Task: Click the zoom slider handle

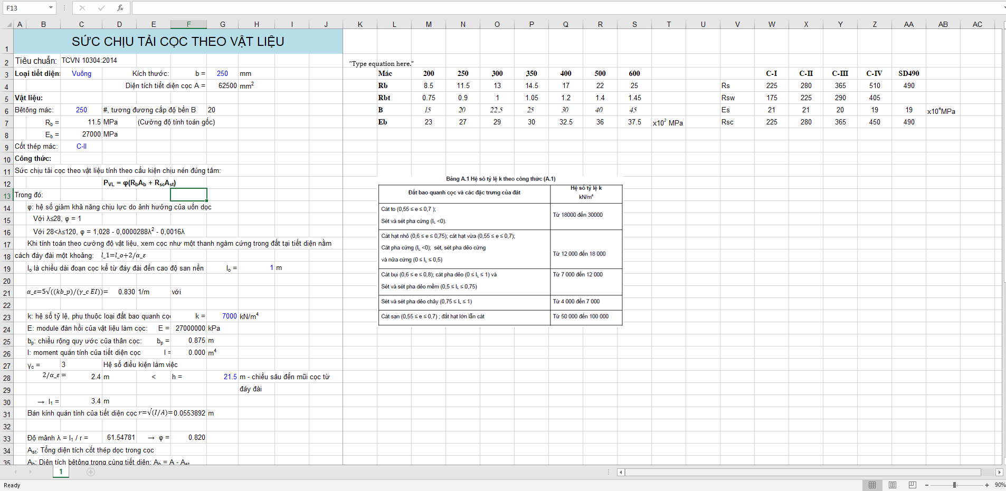Action: point(954,485)
